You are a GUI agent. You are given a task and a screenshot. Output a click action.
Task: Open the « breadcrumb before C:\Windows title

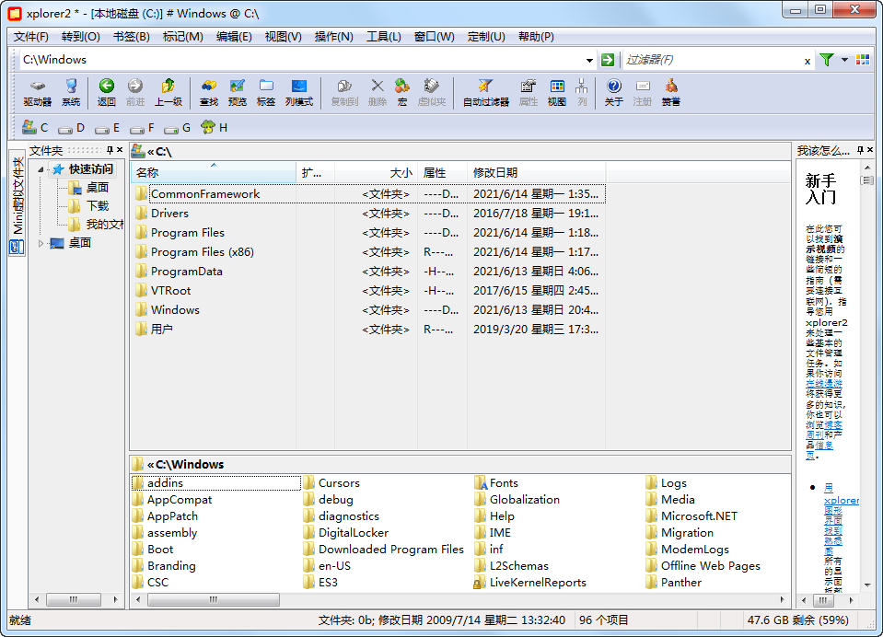150,465
